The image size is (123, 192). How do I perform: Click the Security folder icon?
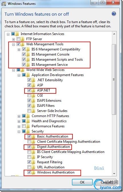click(x=28, y=131)
